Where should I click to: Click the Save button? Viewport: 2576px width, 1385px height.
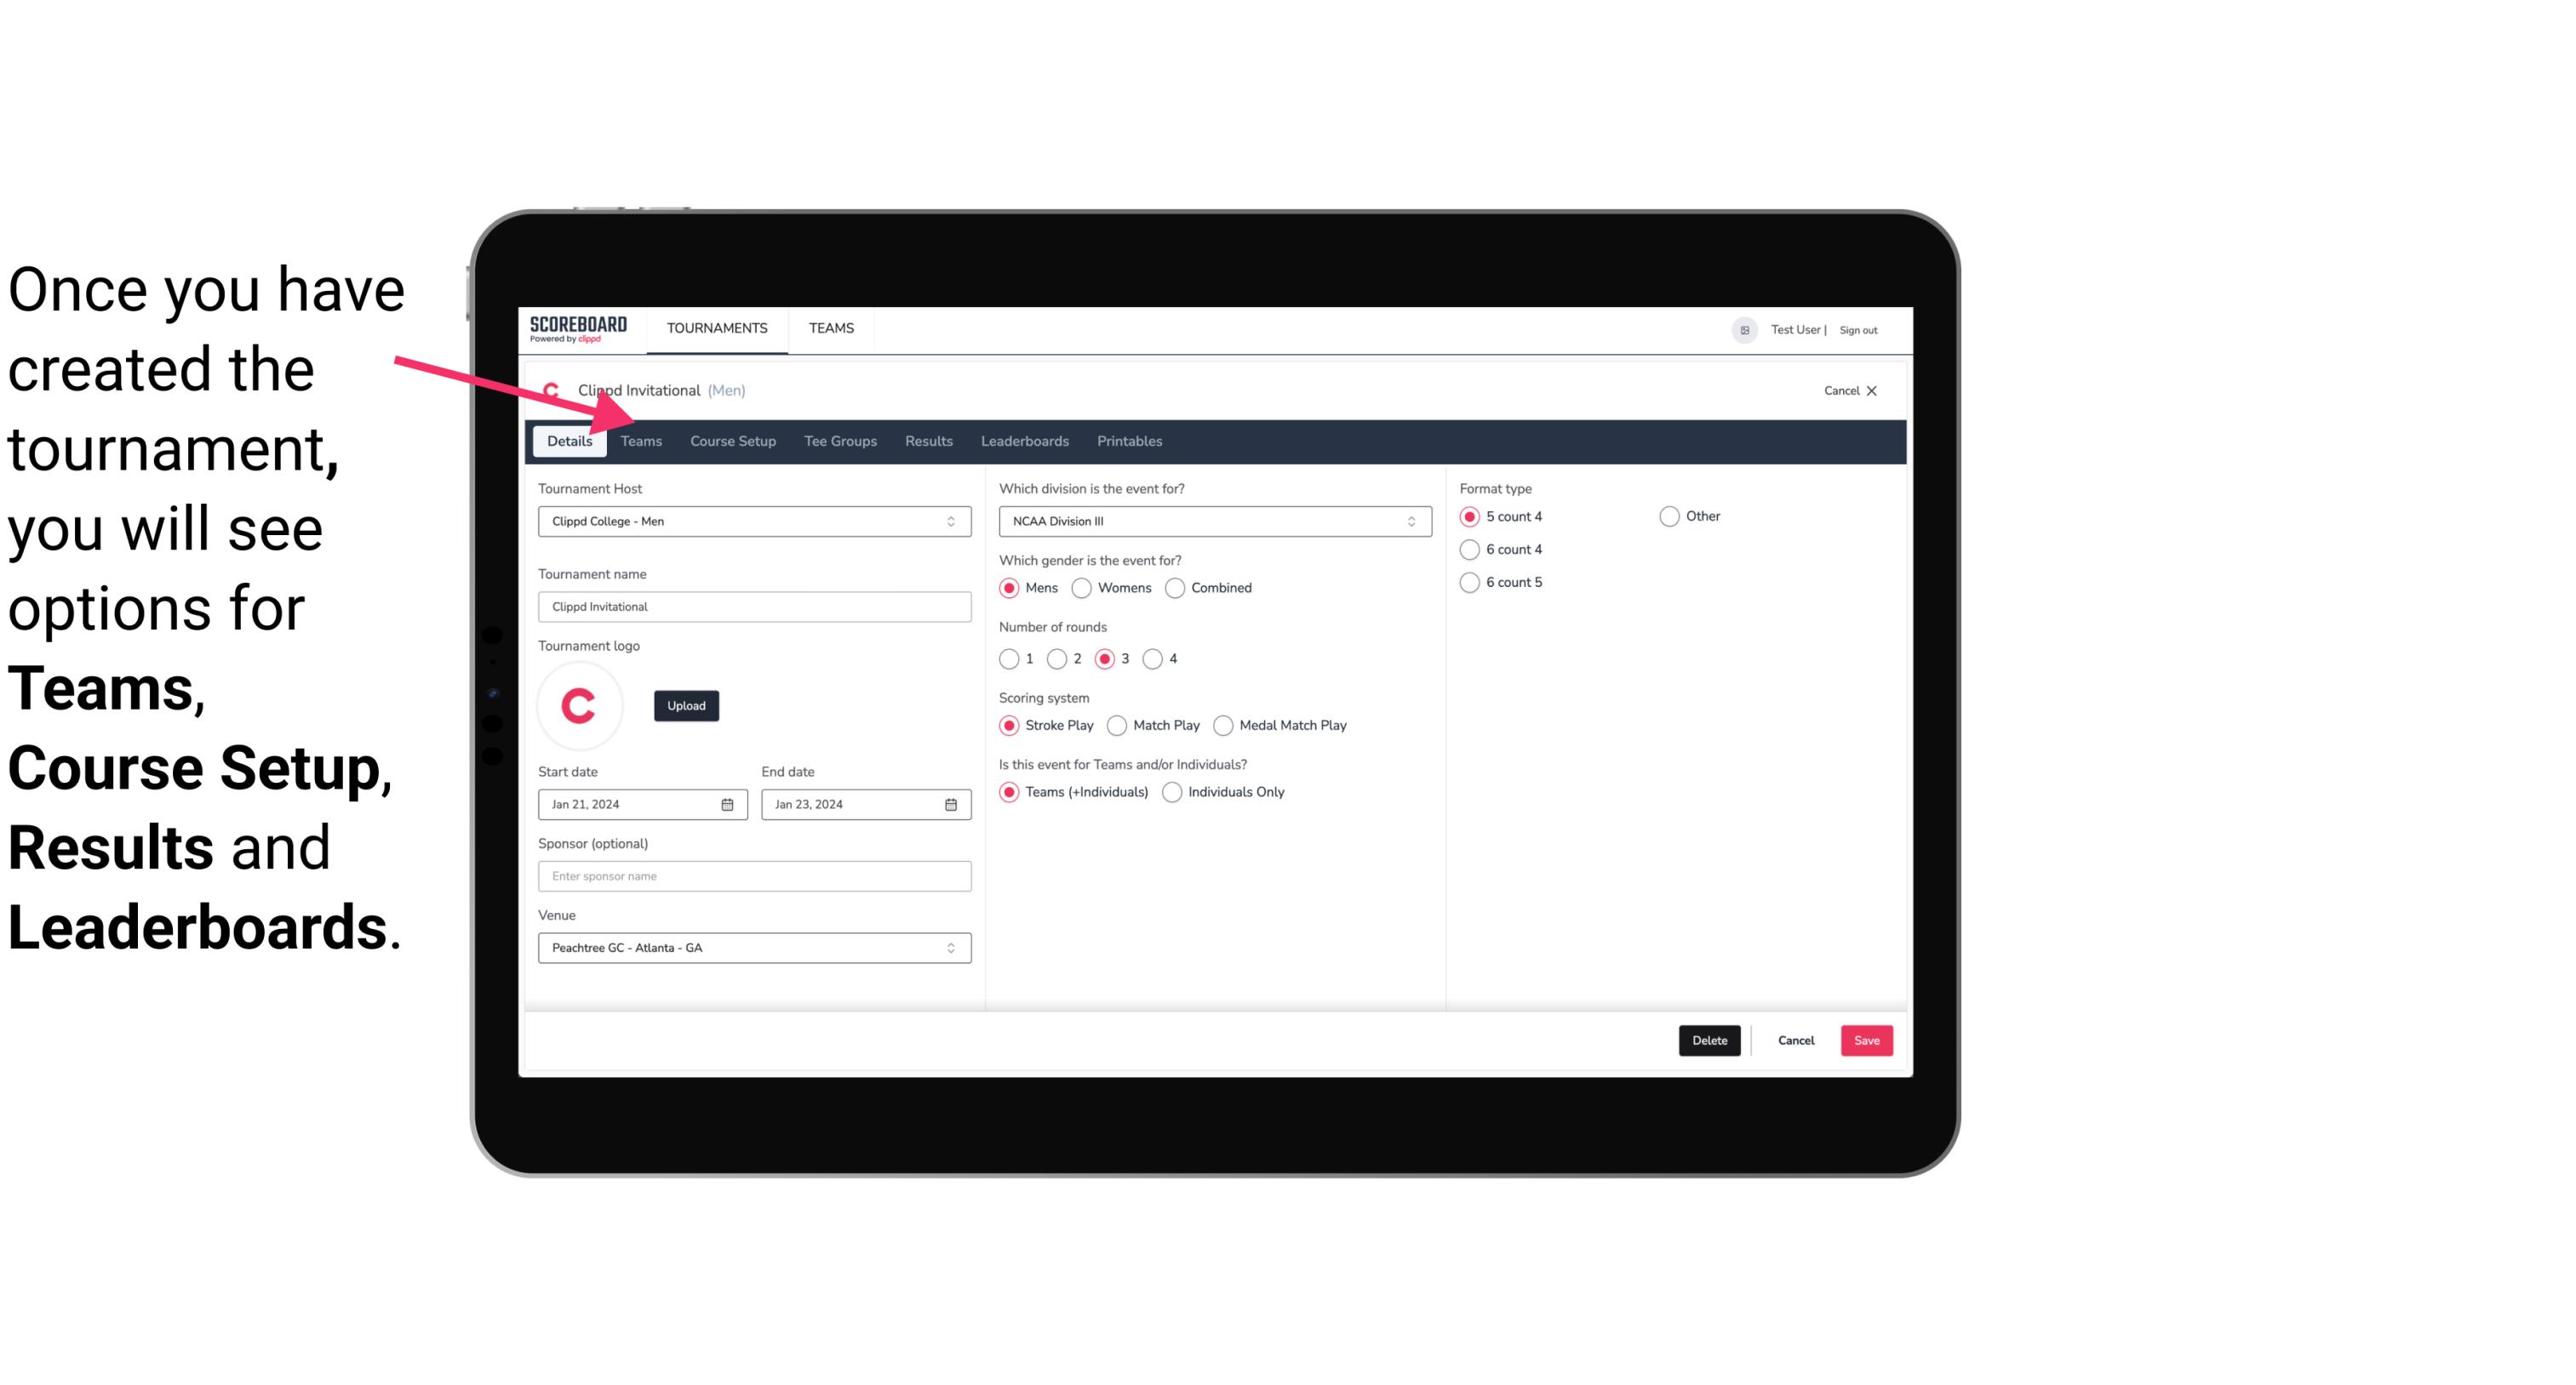point(1866,1040)
